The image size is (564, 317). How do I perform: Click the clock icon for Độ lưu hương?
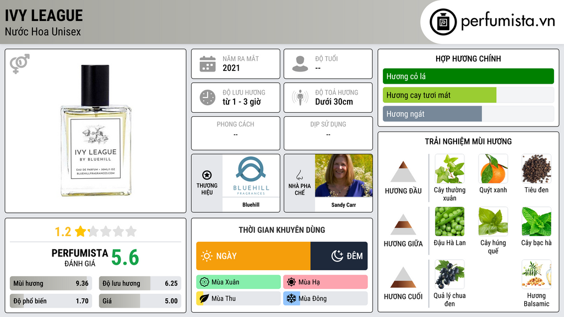tap(208, 97)
